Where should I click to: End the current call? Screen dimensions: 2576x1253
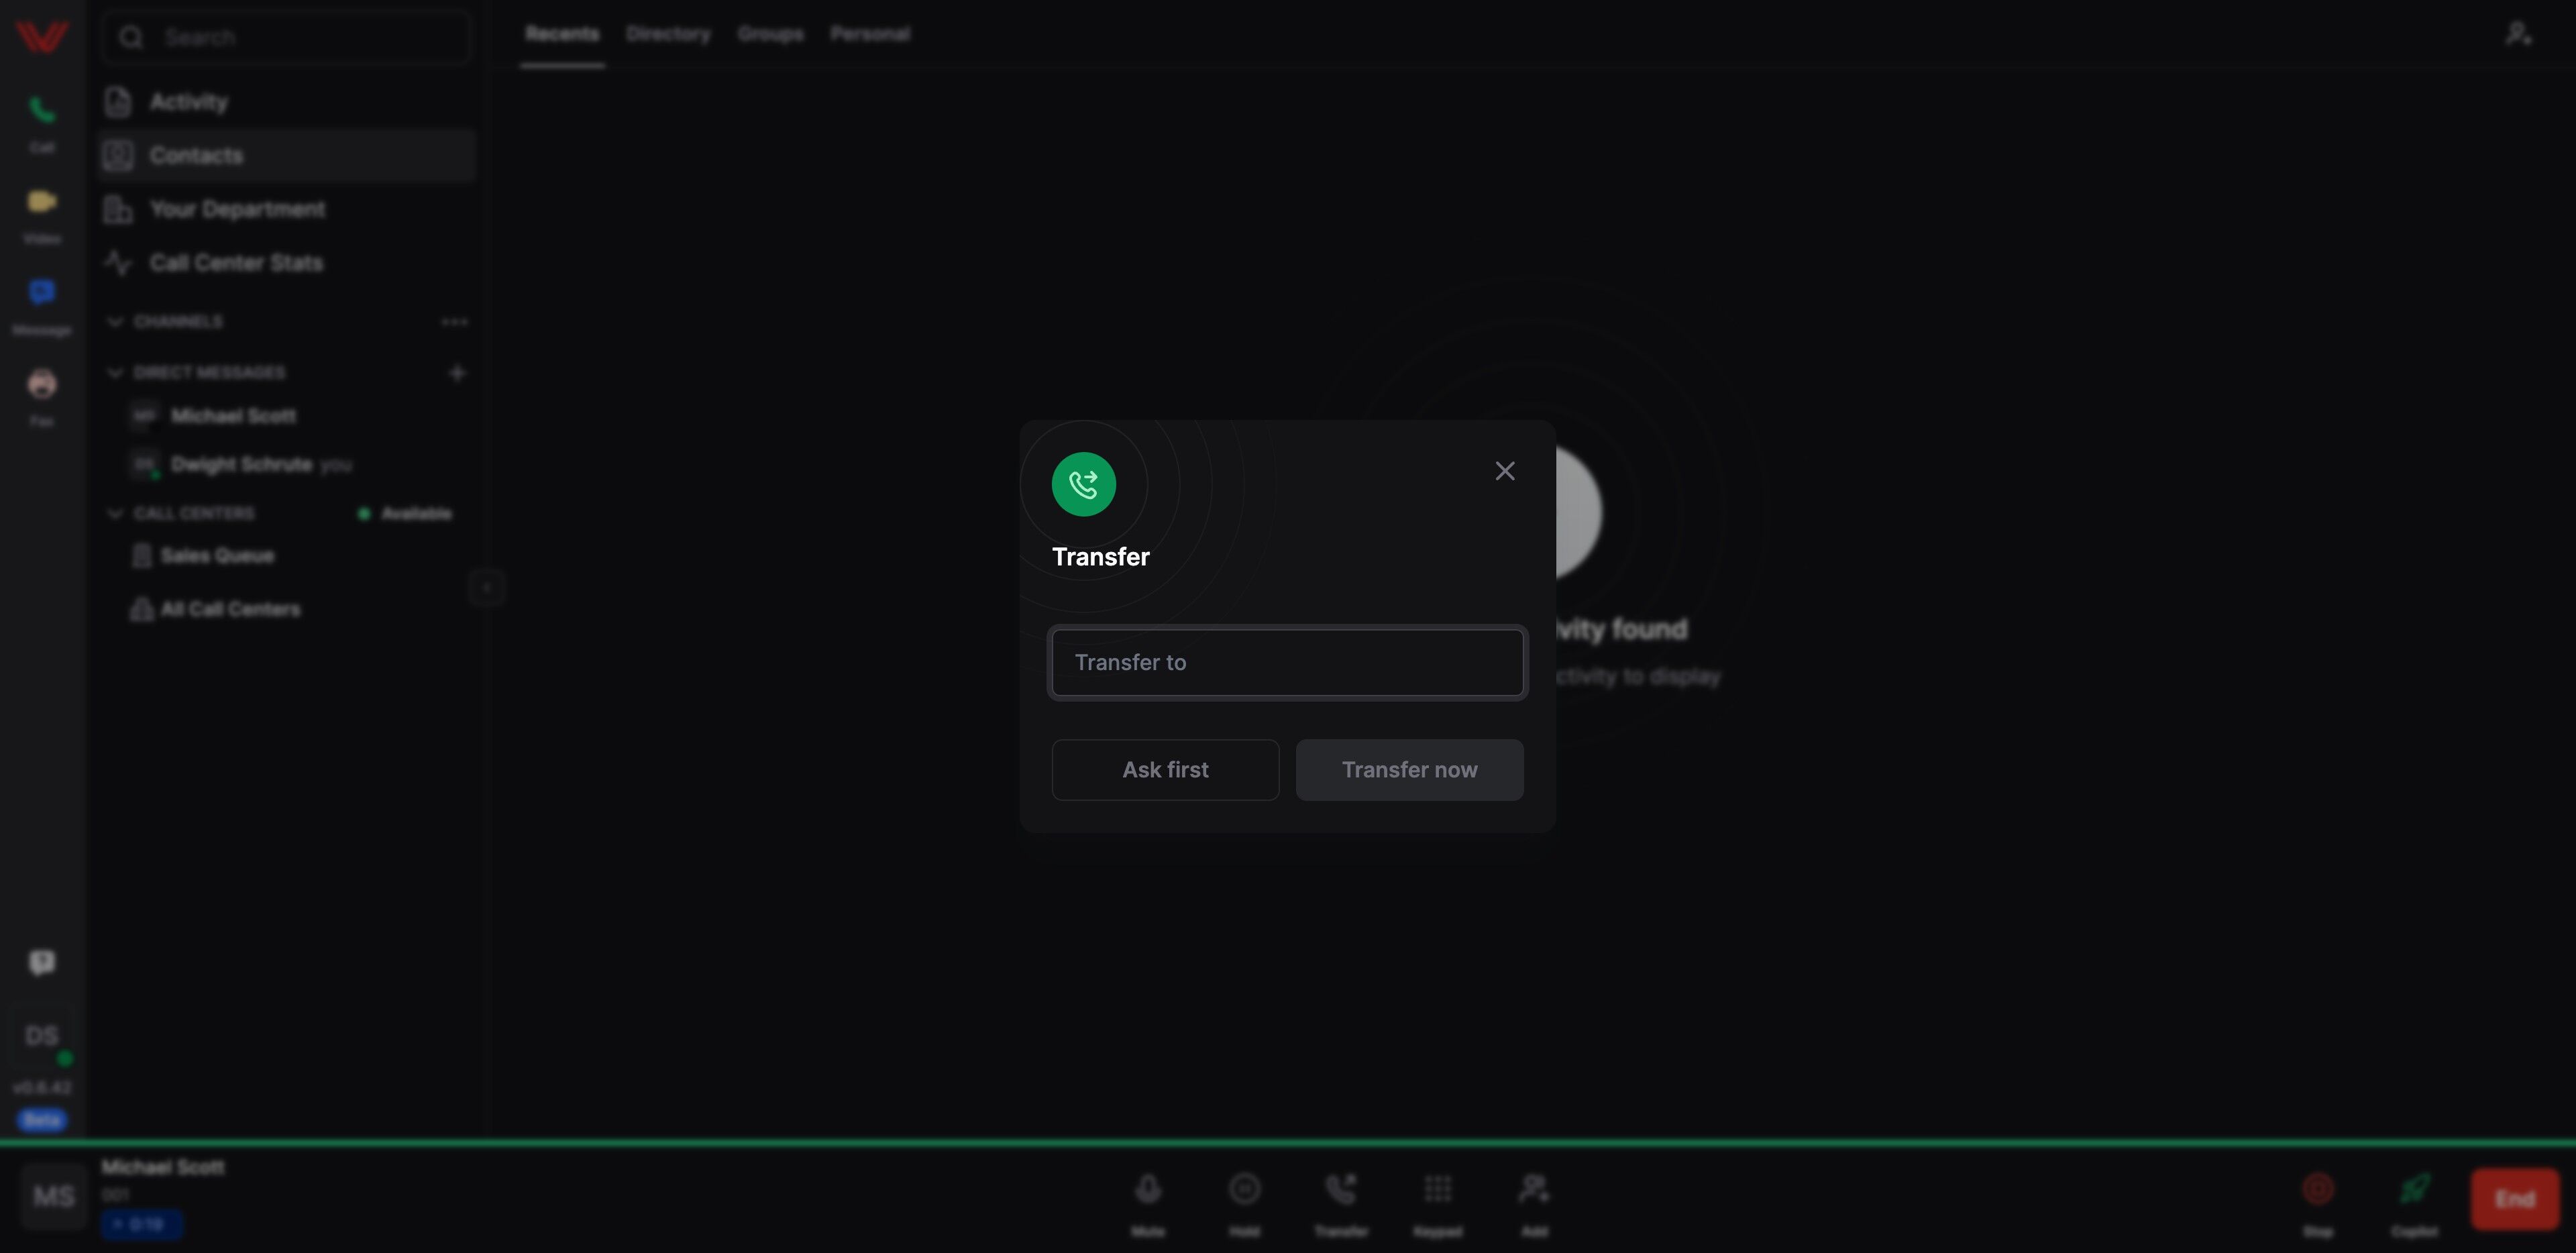pos(2513,1198)
